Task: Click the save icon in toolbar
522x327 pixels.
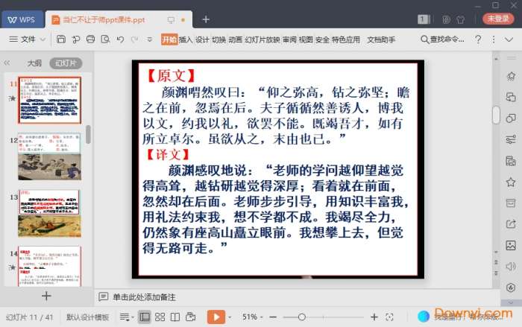Action: 61,39
